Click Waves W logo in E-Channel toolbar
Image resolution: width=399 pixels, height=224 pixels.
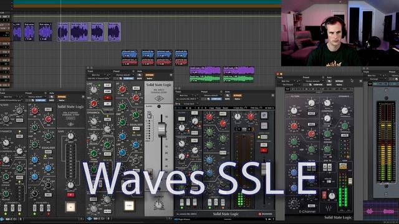click(287, 89)
